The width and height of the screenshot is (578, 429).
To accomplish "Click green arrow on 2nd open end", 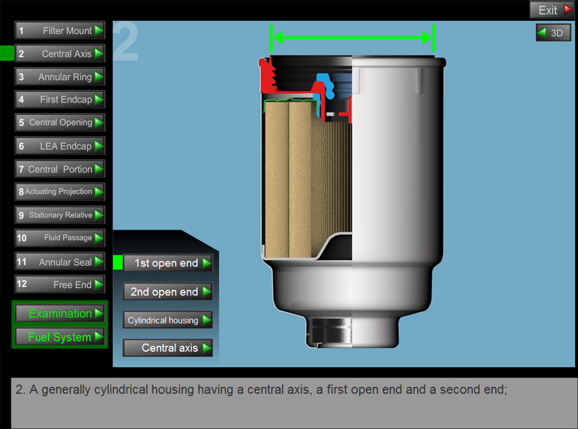I will [x=207, y=292].
